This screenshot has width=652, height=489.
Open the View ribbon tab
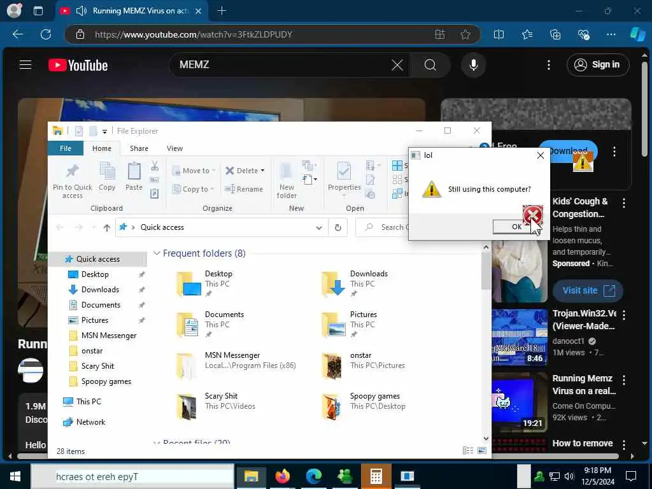coord(174,148)
